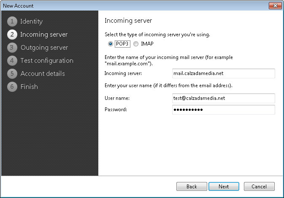The width and height of the screenshot is (284, 198).
Task: Click the step 3 number circle
Action: [x=12, y=48]
